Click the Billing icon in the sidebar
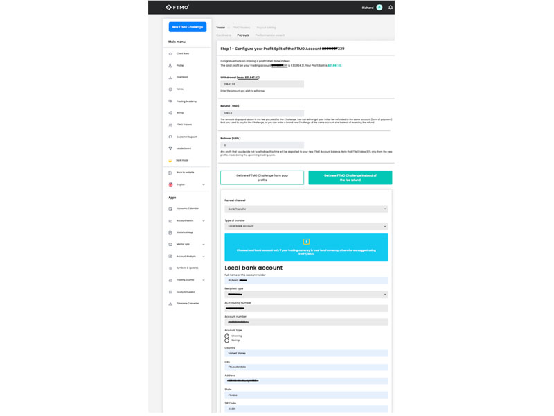554x416 pixels. (x=170, y=113)
